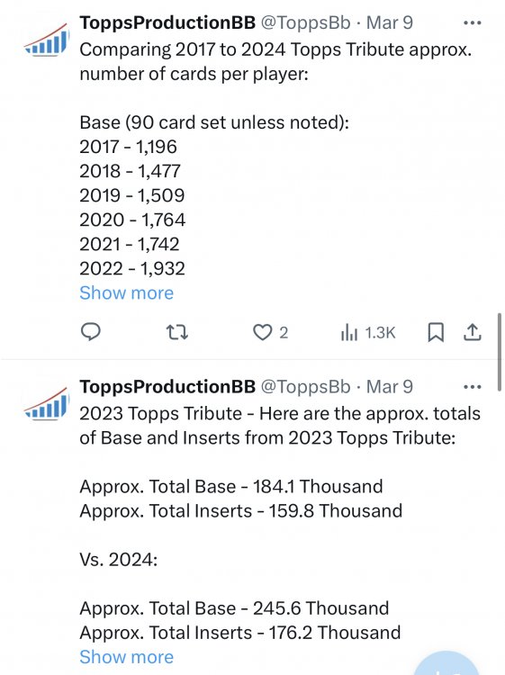Share the first tweet via upload icon

pos(473,332)
